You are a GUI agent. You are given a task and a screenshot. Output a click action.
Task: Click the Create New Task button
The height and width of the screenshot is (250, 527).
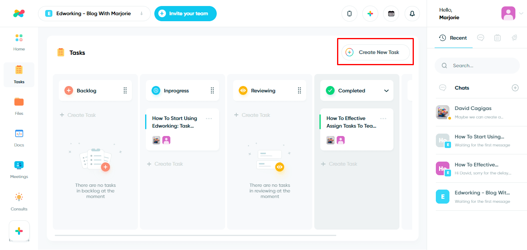(x=375, y=52)
